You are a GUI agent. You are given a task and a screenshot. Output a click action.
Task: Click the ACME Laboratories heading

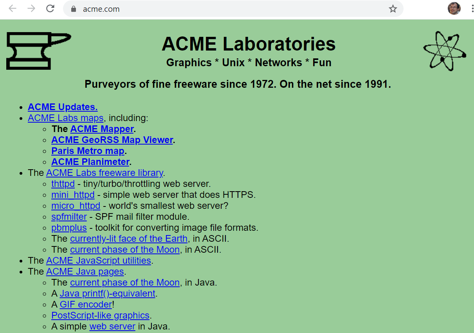pos(249,43)
